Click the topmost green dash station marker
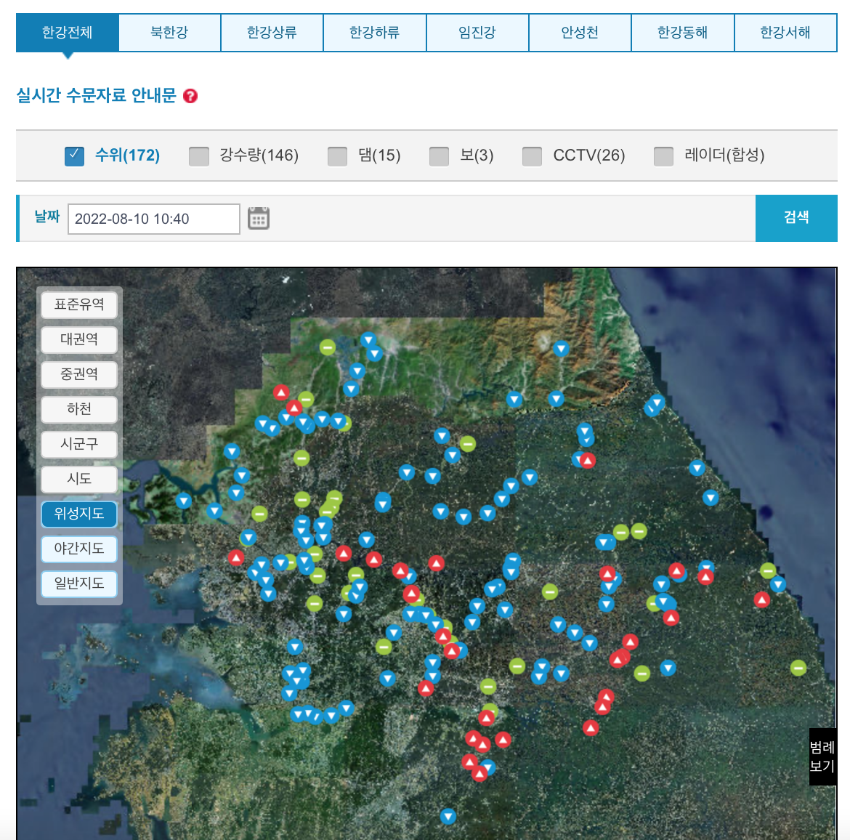This screenshot has height=840, width=850. coord(328,347)
